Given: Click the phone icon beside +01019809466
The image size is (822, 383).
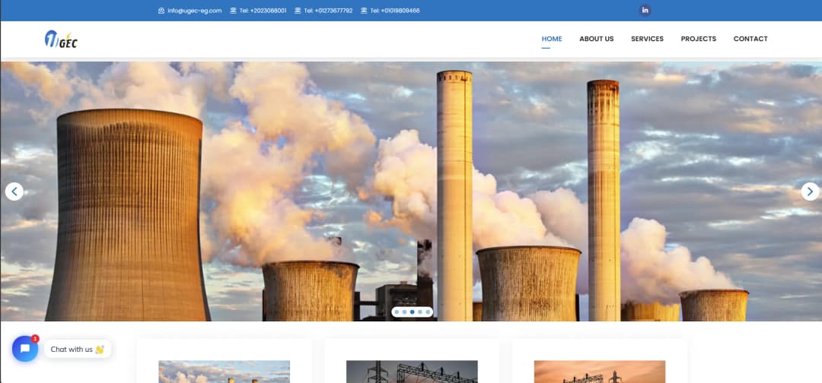Looking at the screenshot, I should click(x=364, y=11).
